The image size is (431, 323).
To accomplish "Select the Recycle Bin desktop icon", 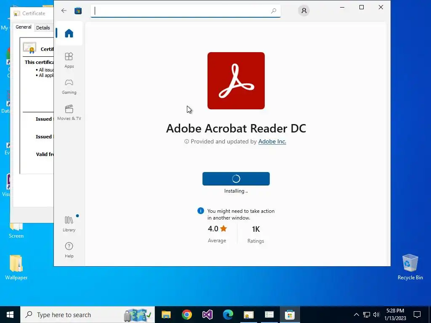I will pos(410,267).
